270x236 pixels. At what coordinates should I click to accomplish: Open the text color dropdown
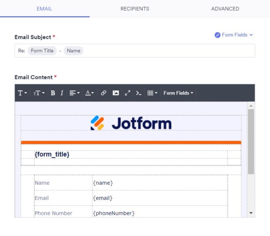[x=89, y=93]
